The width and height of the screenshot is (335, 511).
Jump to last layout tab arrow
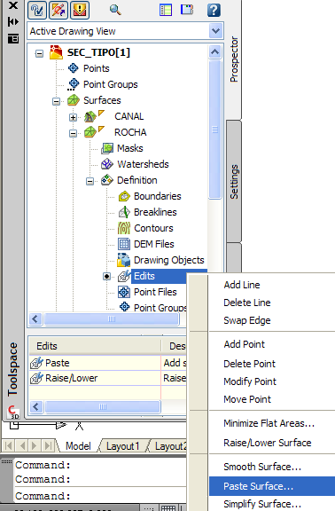[x=48, y=445]
